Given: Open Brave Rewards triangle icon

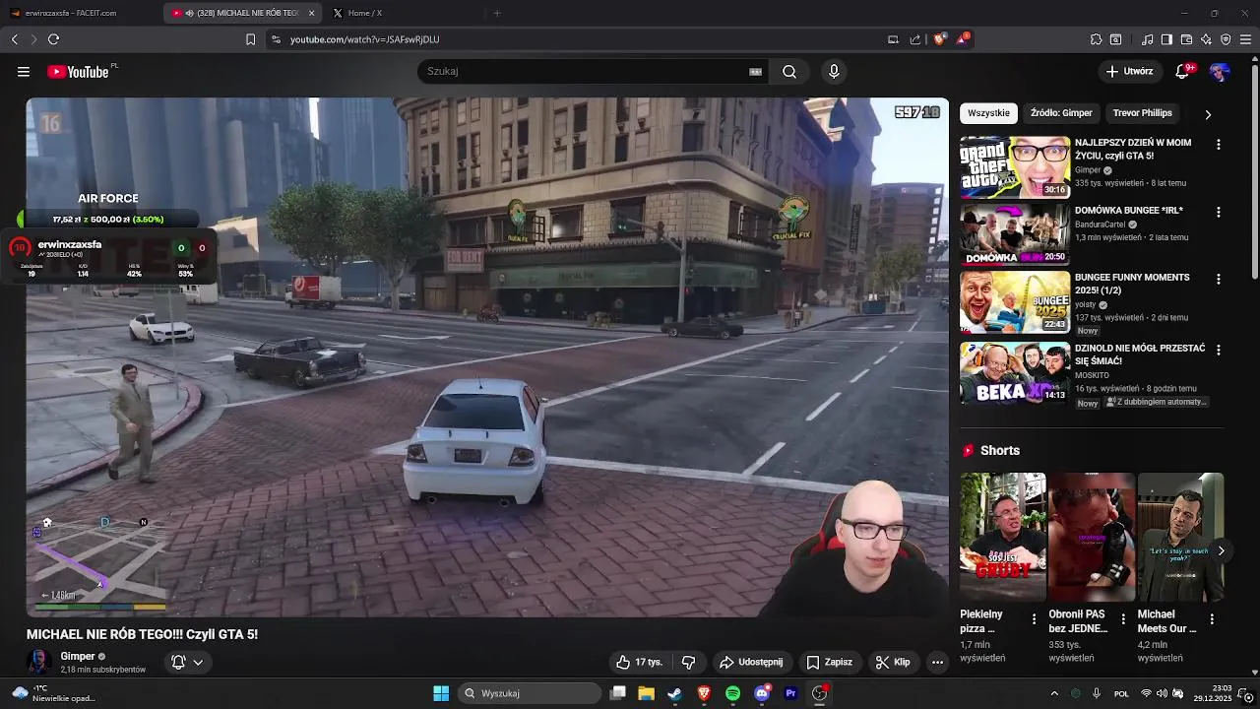Looking at the screenshot, I should pyautogui.click(x=963, y=39).
